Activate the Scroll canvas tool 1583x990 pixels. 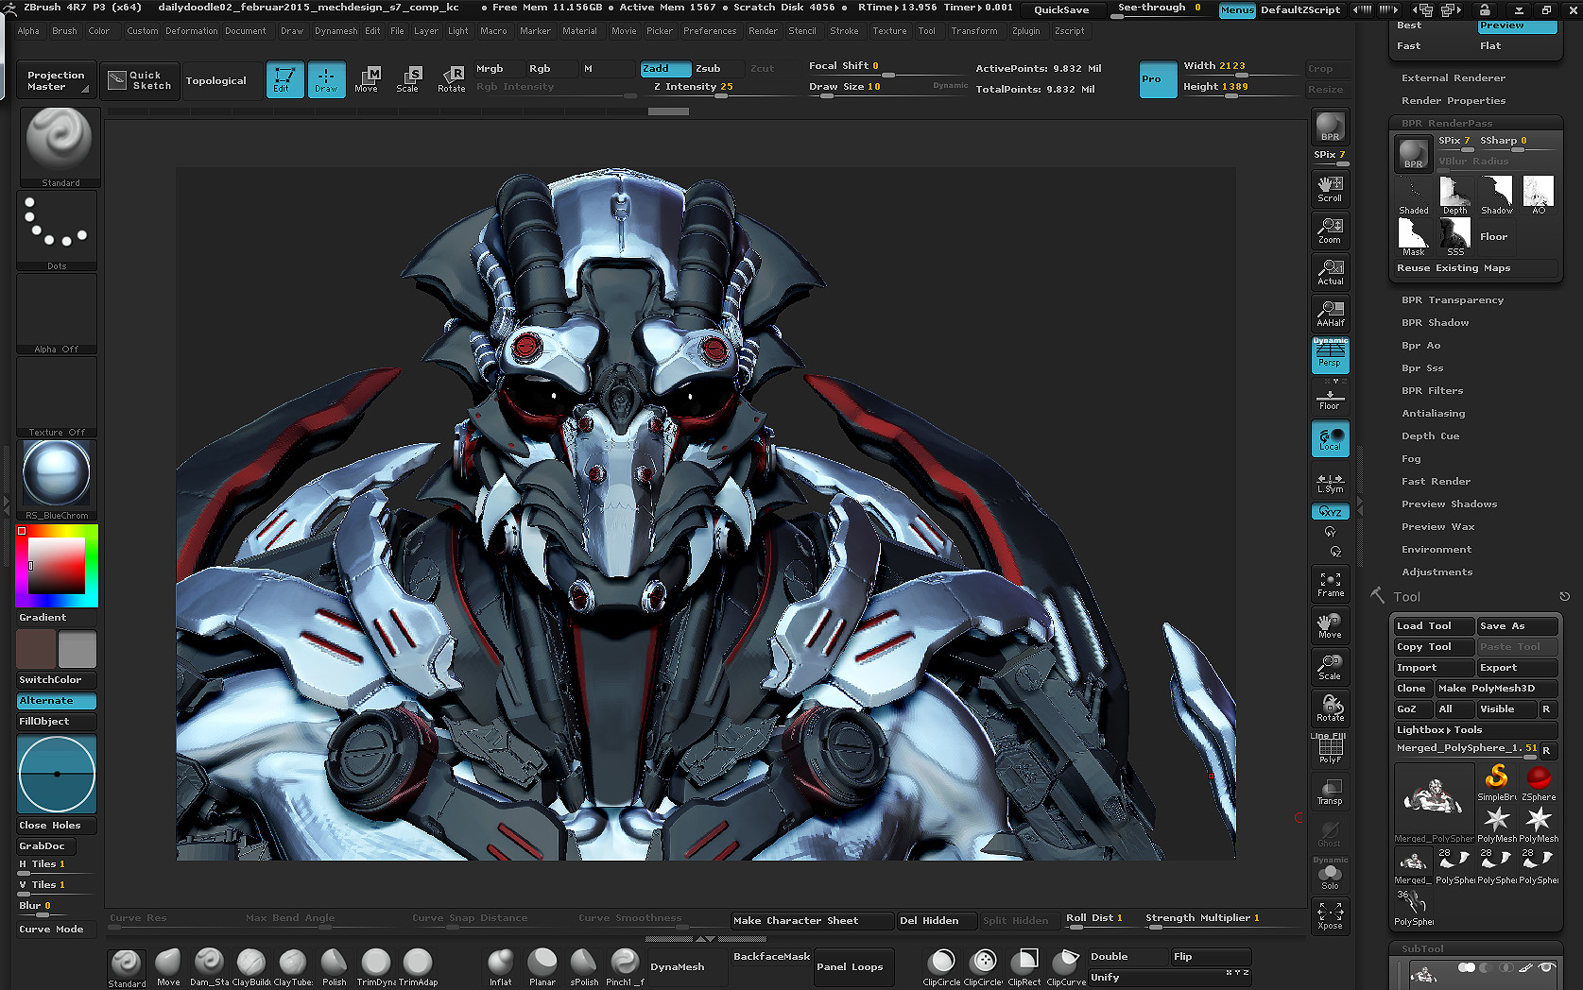click(1330, 188)
